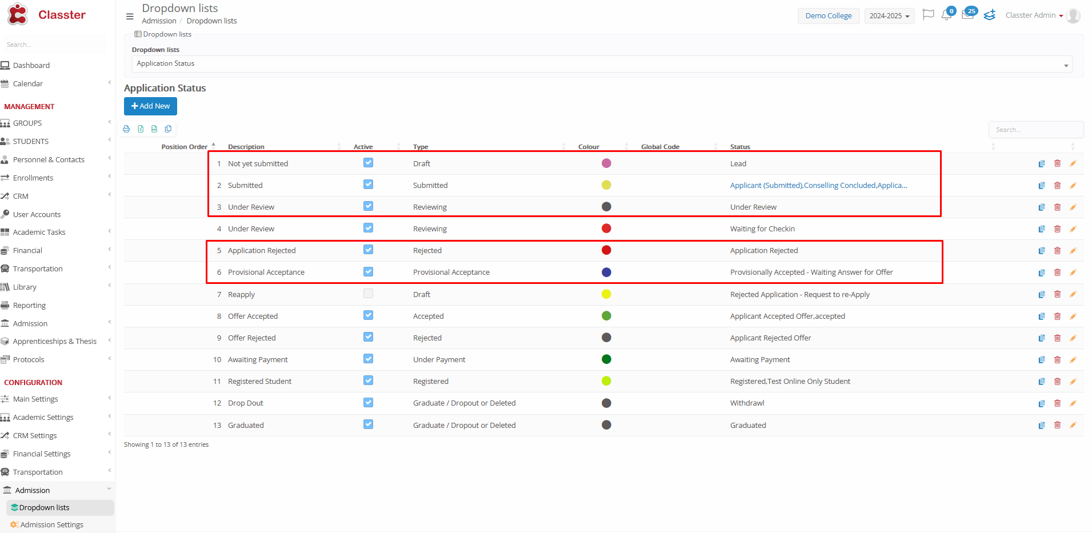
Task: Click the blue colour dot for Provisional Acceptance
Action: (606, 272)
